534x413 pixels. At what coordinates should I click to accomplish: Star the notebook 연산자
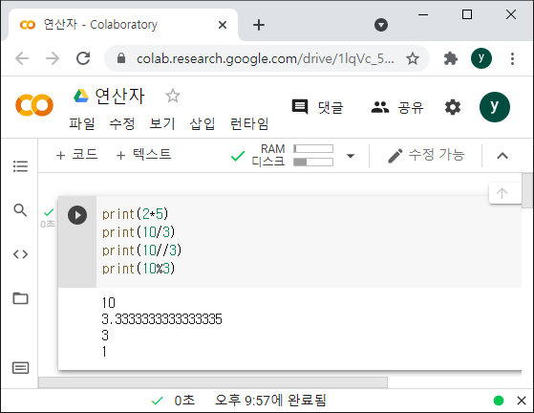coord(173,96)
